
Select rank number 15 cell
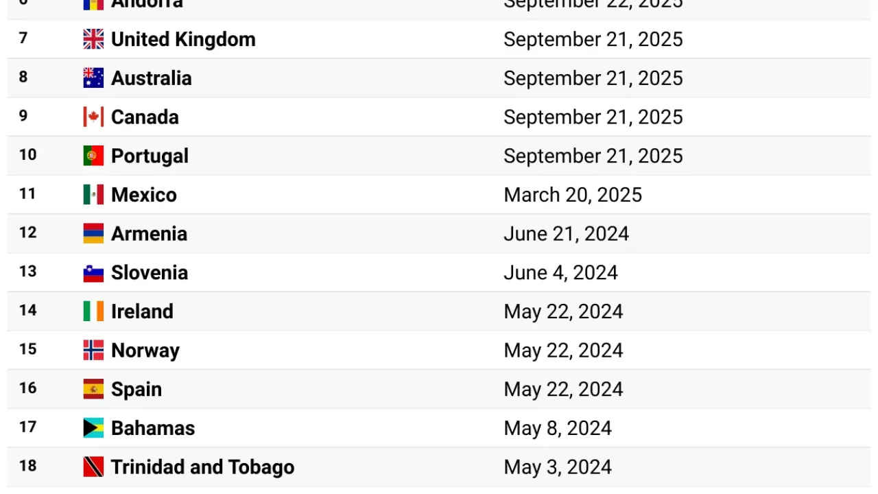[27, 349]
